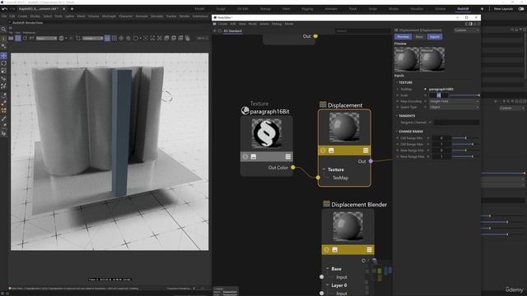
Task: Select the Scale tool in left toolbar
Action: [3, 71]
